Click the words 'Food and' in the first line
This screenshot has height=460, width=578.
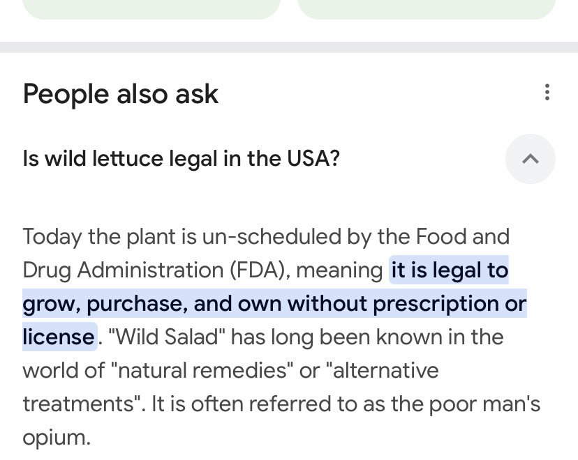tap(463, 237)
